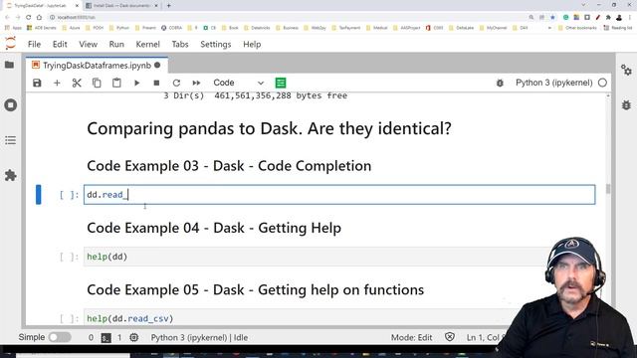Click the Ln 1, Col position in status bar

pos(484,338)
